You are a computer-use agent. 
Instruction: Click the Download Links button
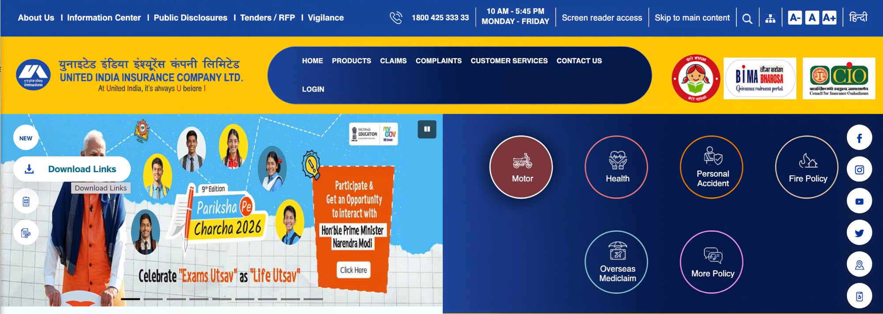tap(72, 169)
